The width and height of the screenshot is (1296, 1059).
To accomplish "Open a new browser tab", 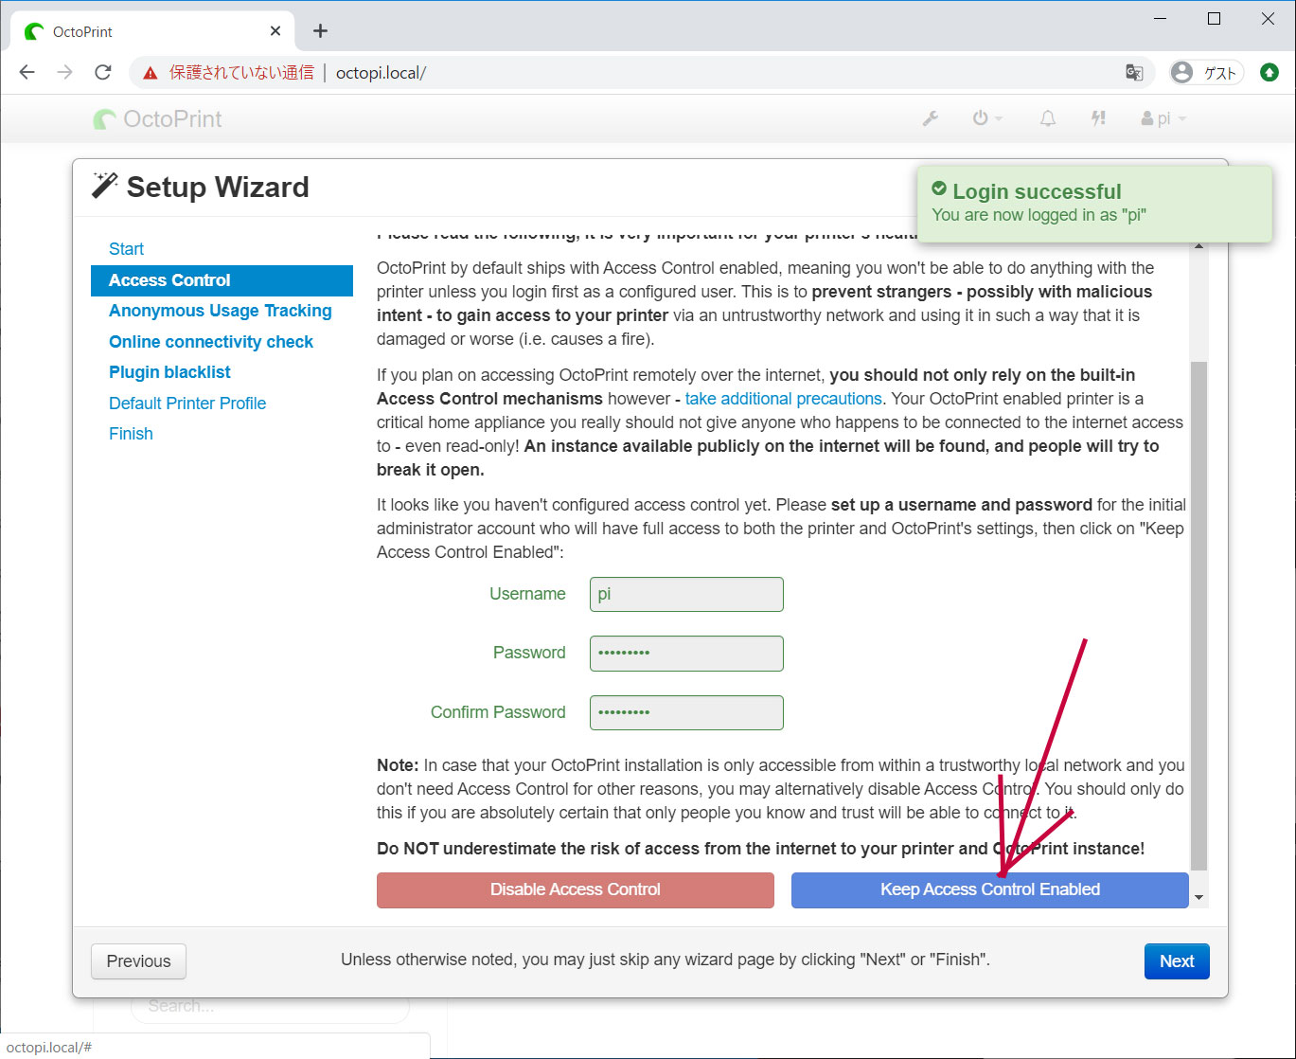I will point(320,31).
